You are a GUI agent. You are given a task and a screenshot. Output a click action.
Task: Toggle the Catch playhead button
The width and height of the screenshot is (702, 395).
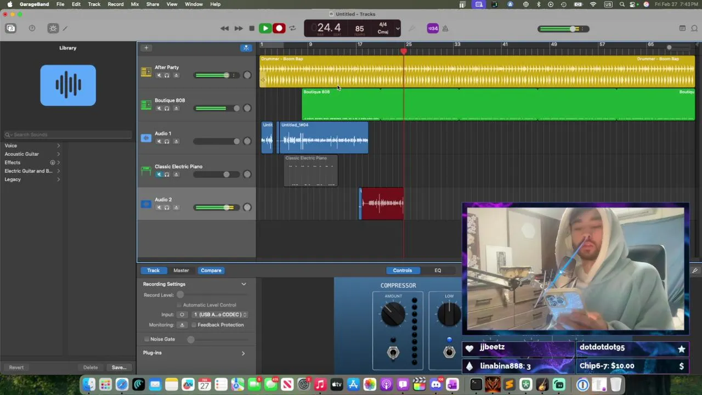coord(246,48)
